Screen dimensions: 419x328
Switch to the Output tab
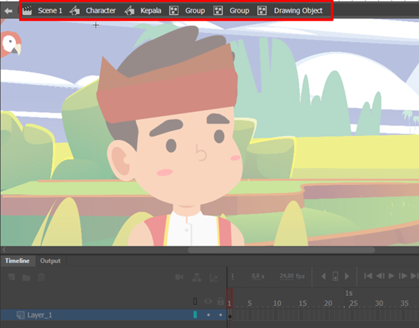click(50, 261)
